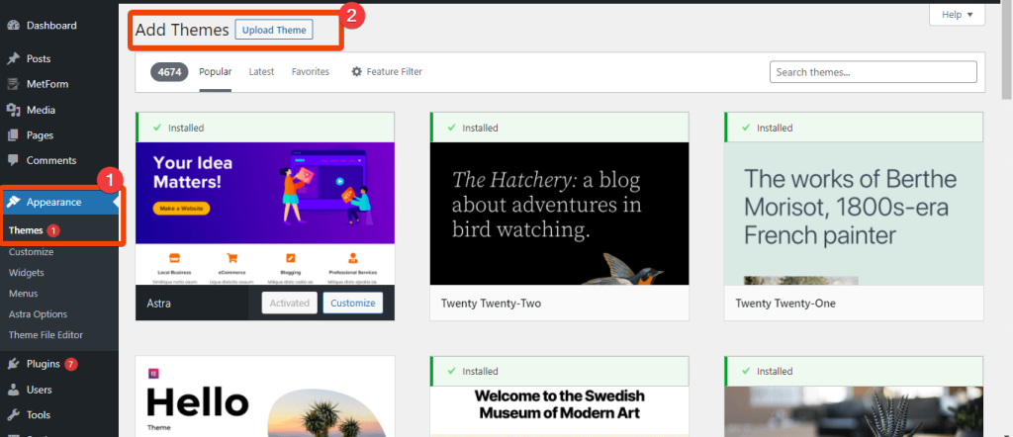Screen dimensions: 1013x437
Task: Open Widgets under Appearance menu
Action: click(27, 273)
